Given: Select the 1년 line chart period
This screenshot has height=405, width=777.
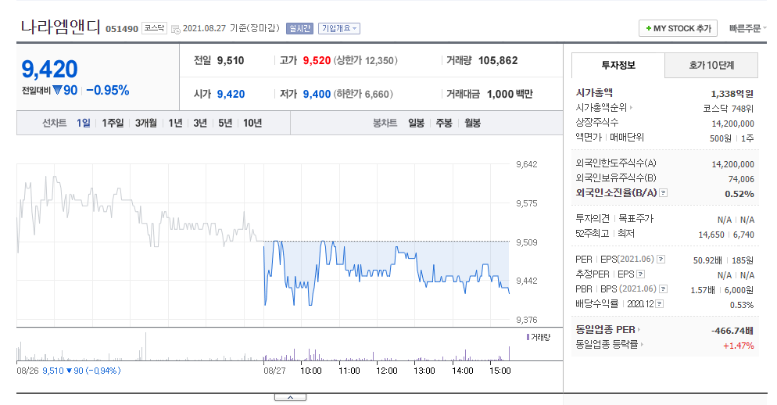Looking at the screenshot, I should [175, 123].
